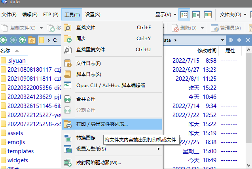The height and width of the screenshot is (169, 252).
Task: Click the 转换图像 menu icon
Action: point(67,138)
